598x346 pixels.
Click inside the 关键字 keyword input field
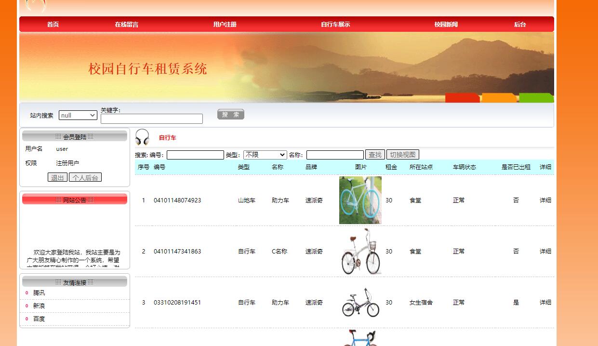(x=151, y=119)
